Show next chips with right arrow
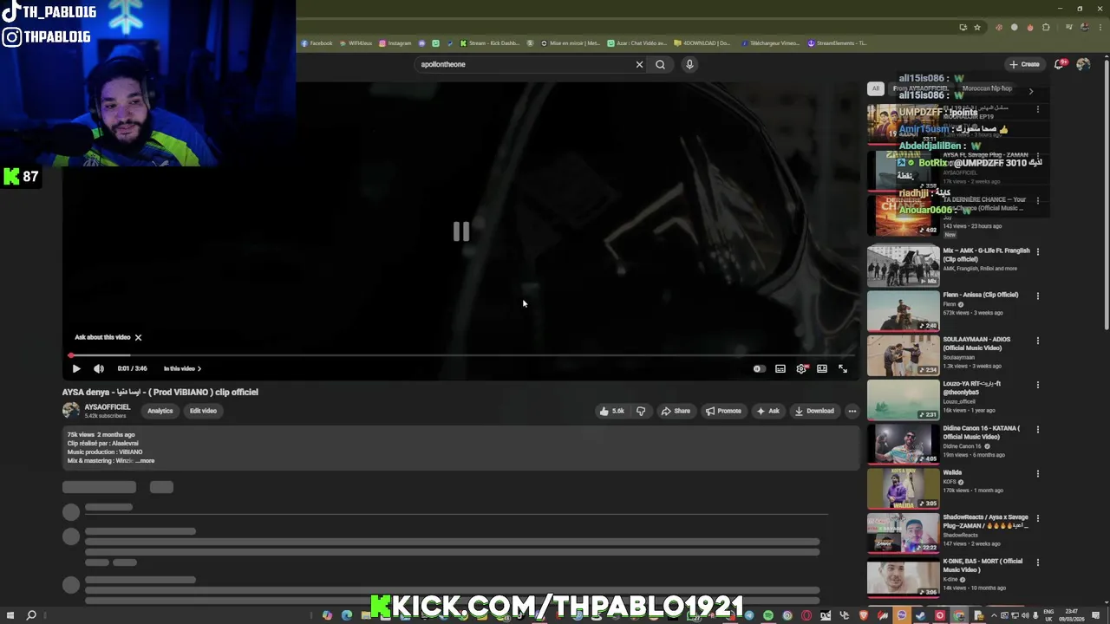Viewport: 1110px width, 624px height. tap(1031, 90)
